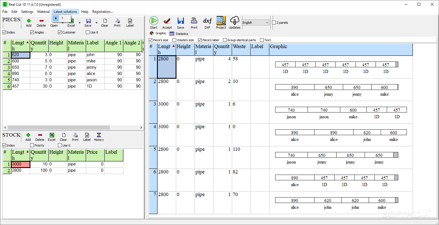Viewport: 439px width, 225px height.
Task: Open the English language dropdown
Action: (x=256, y=23)
